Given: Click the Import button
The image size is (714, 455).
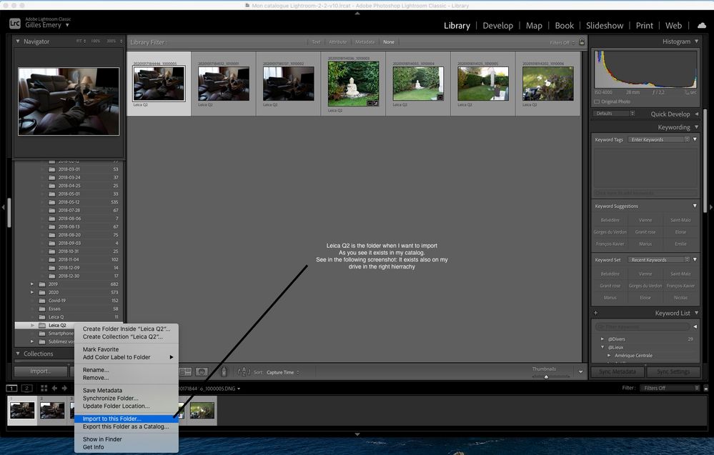Looking at the screenshot, I should click(x=41, y=371).
